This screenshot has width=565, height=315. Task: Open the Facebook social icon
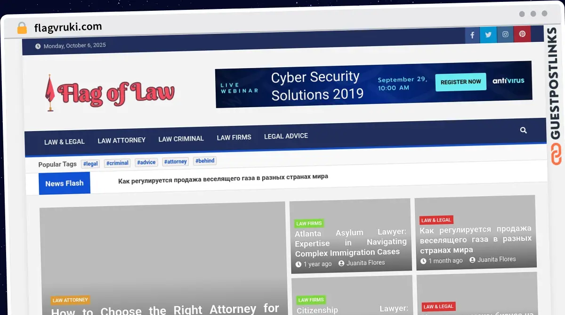point(472,35)
